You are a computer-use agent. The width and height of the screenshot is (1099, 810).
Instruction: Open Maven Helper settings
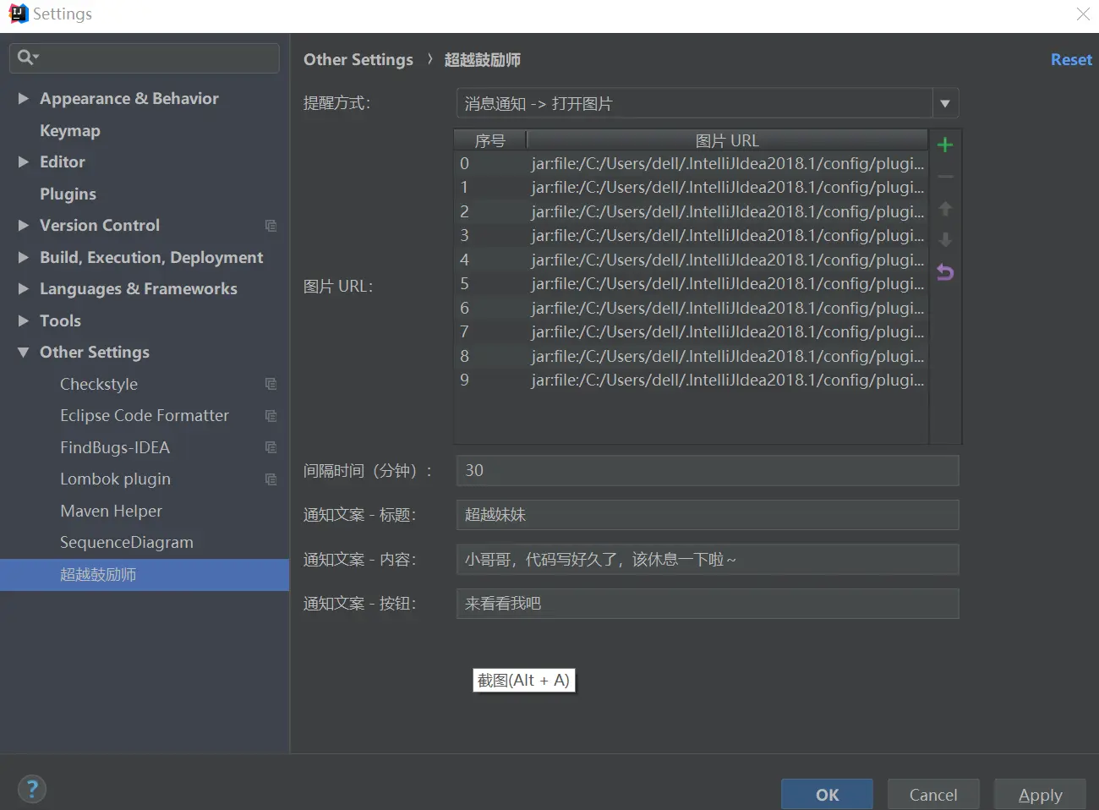[x=111, y=511]
